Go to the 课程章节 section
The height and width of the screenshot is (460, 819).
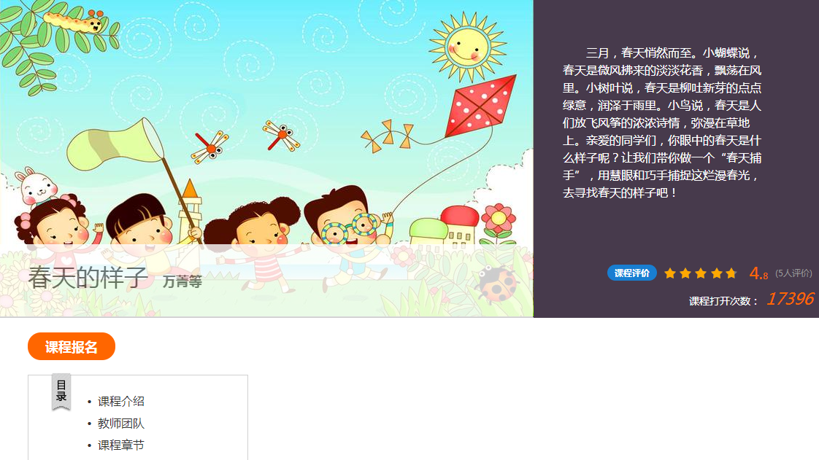tap(120, 445)
